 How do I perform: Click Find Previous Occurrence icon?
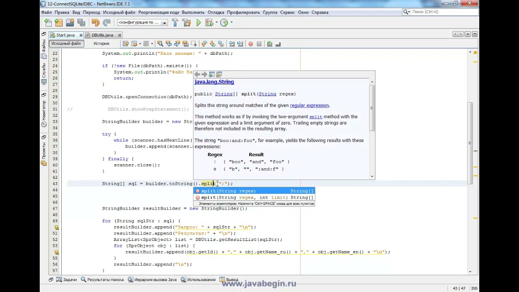click(169, 44)
